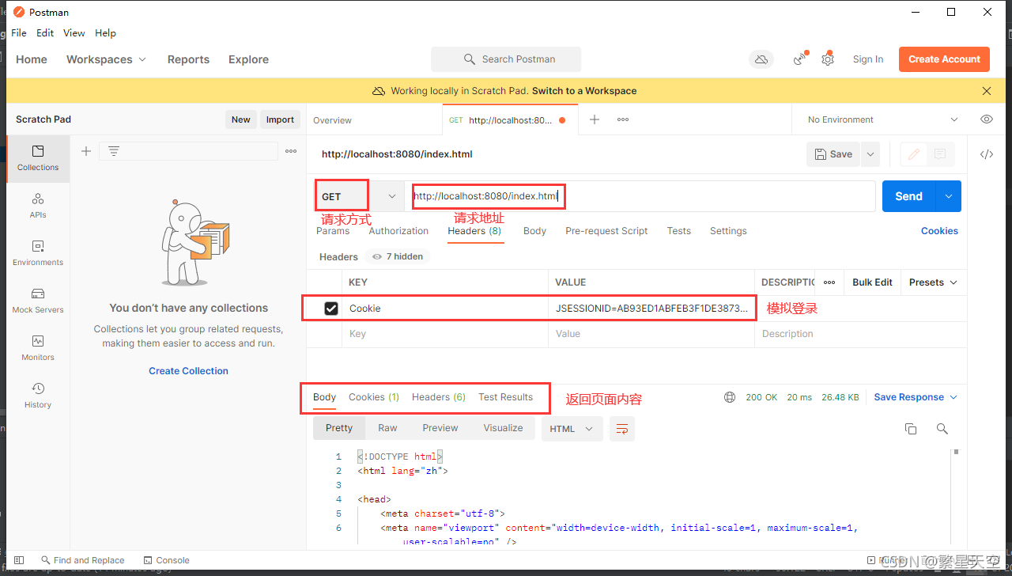Viewport: 1012px width, 576px height.
Task: Open the settings gear icon
Action: click(x=828, y=59)
